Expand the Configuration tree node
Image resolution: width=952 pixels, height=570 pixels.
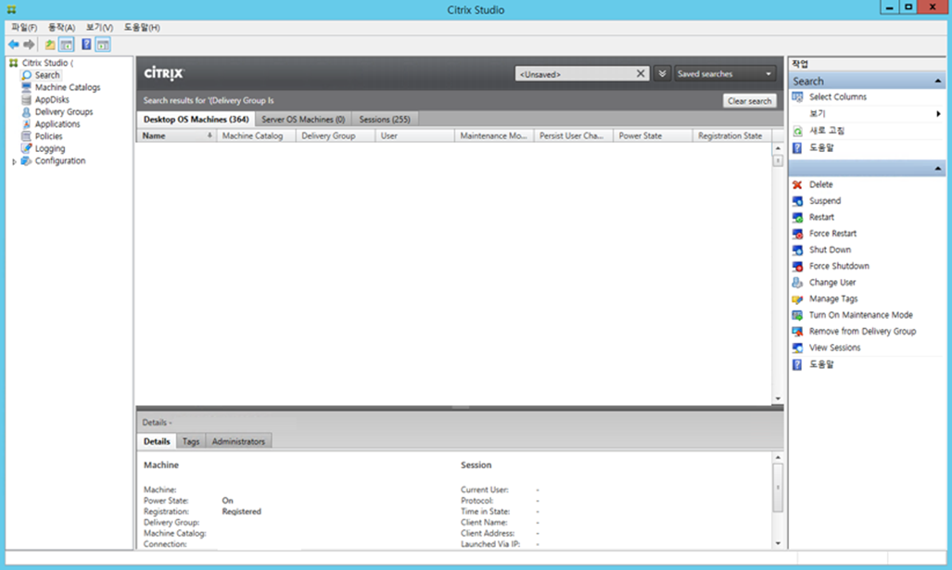(x=14, y=161)
